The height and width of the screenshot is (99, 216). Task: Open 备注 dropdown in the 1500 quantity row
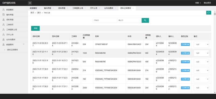(x=201, y=53)
